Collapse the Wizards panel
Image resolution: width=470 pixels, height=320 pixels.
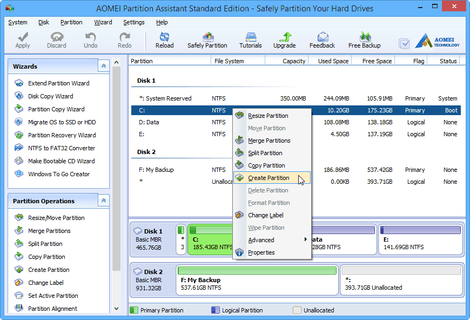click(x=103, y=66)
